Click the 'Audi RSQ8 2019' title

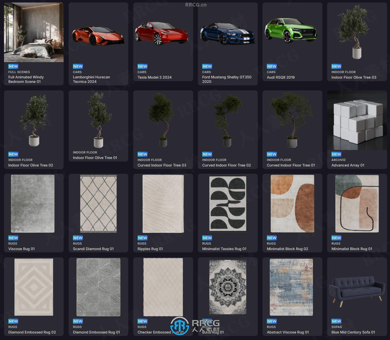[281, 77]
